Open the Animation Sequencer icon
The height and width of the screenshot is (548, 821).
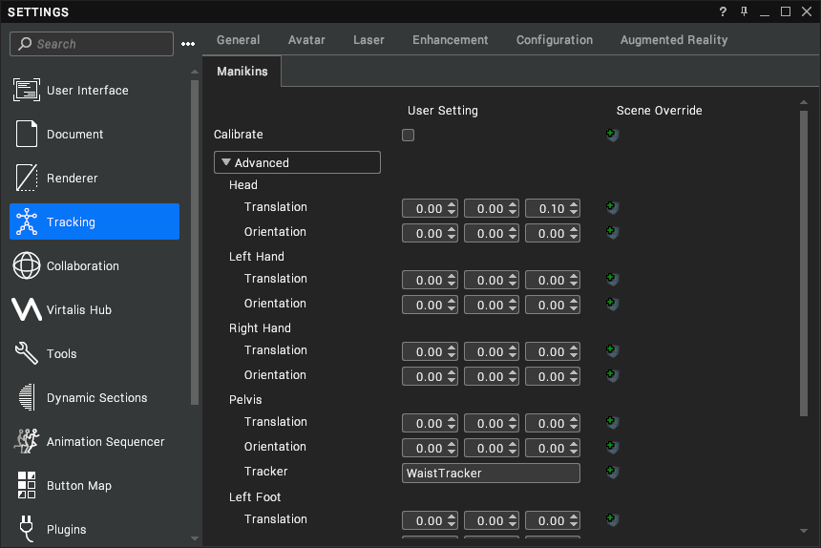pyautogui.click(x=27, y=442)
